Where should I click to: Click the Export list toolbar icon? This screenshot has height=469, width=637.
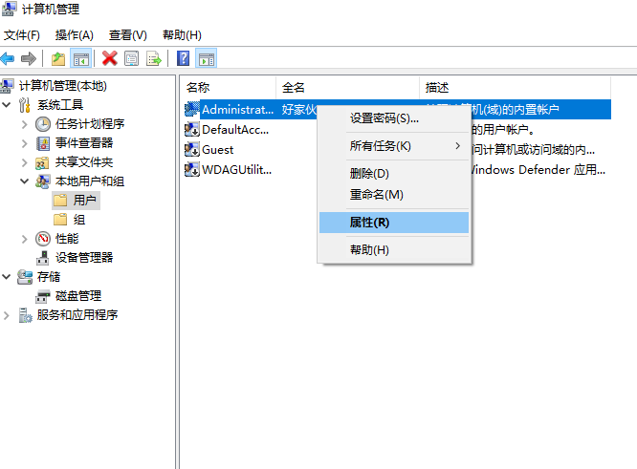point(152,58)
